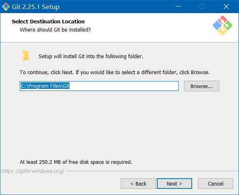Click the yellow folder icon beside setup text
This screenshot has height=195, width=239.
coord(25,56)
